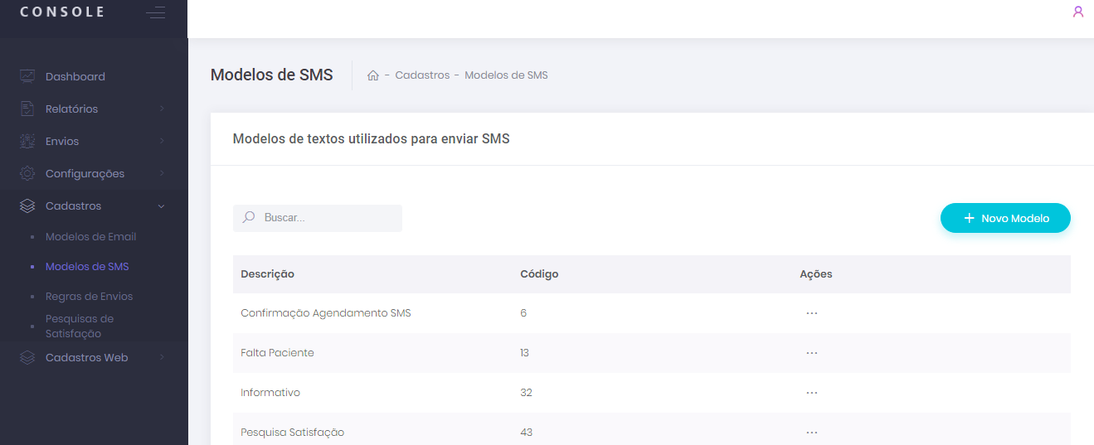Open actions menu for Falta Paciente
1094x445 pixels.
pos(811,353)
